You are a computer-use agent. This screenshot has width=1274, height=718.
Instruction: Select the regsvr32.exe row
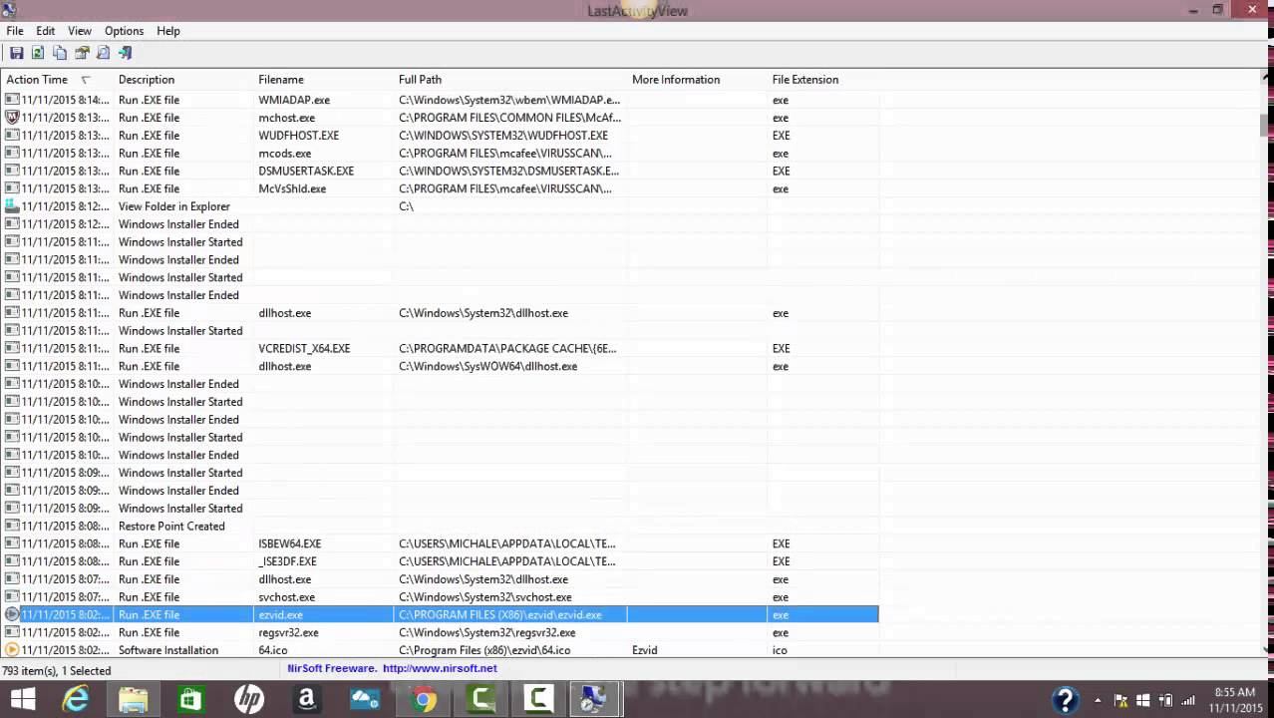(x=440, y=633)
